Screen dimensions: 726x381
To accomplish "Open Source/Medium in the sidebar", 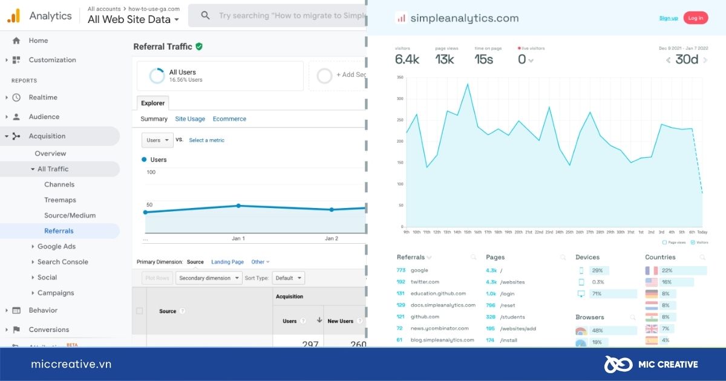I will [70, 215].
